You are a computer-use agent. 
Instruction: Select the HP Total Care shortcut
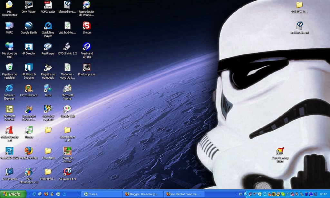[x=29, y=88]
